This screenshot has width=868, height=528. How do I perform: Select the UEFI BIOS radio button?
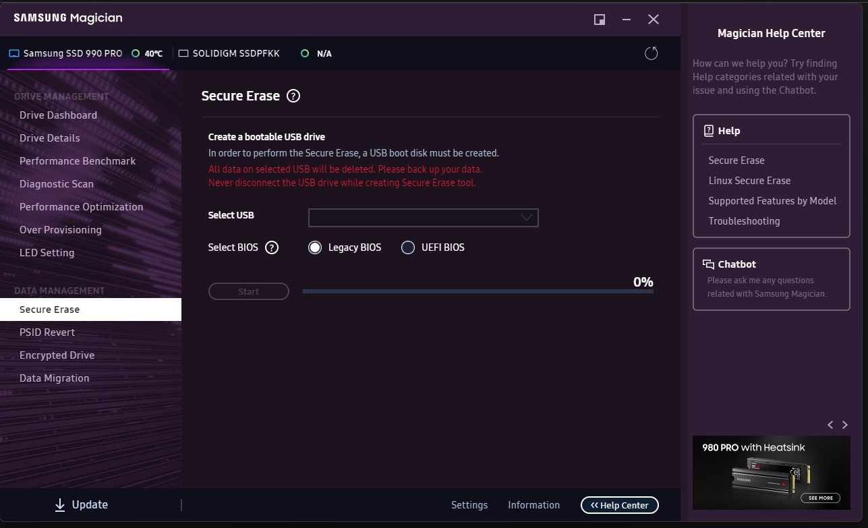(x=407, y=247)
